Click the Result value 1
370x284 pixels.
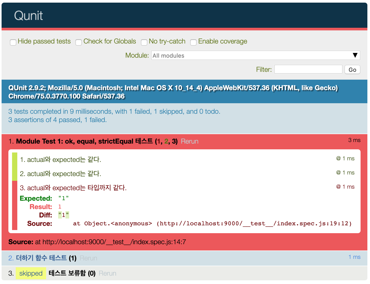(x=60, y=207)
